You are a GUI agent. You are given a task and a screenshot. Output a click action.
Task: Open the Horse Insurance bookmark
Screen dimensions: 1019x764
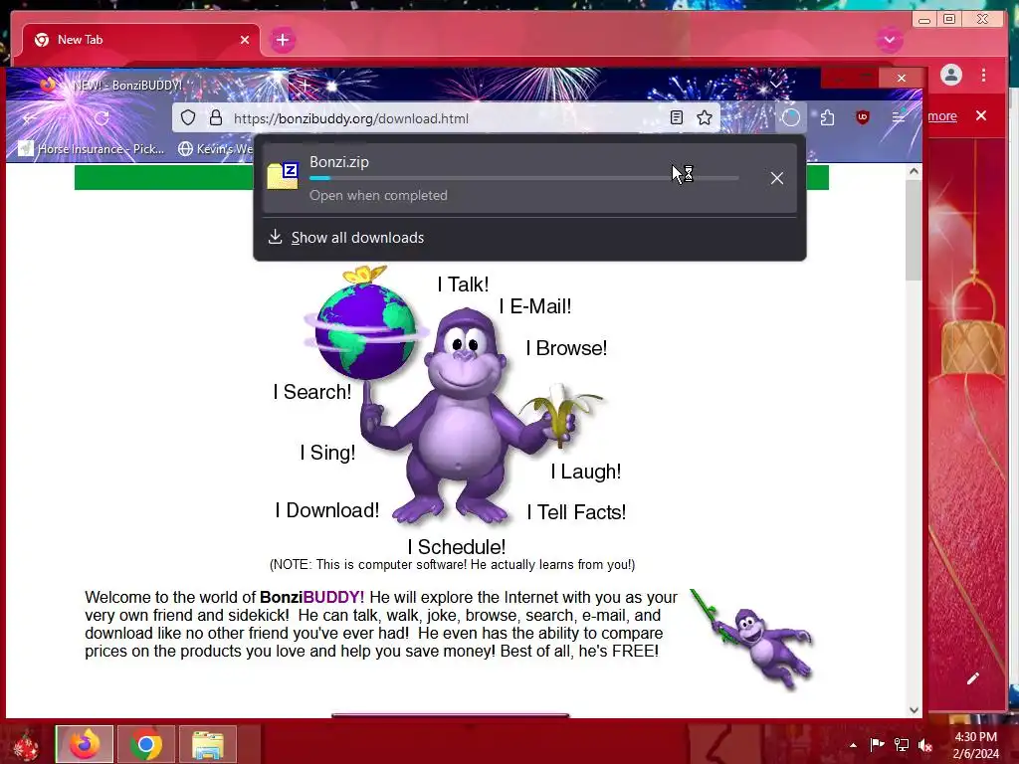pyautogui.click(x=92, y=149)
